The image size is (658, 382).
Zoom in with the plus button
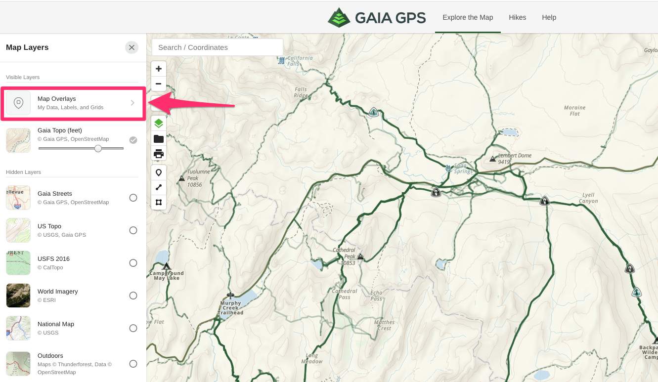[x=159, y=69]
